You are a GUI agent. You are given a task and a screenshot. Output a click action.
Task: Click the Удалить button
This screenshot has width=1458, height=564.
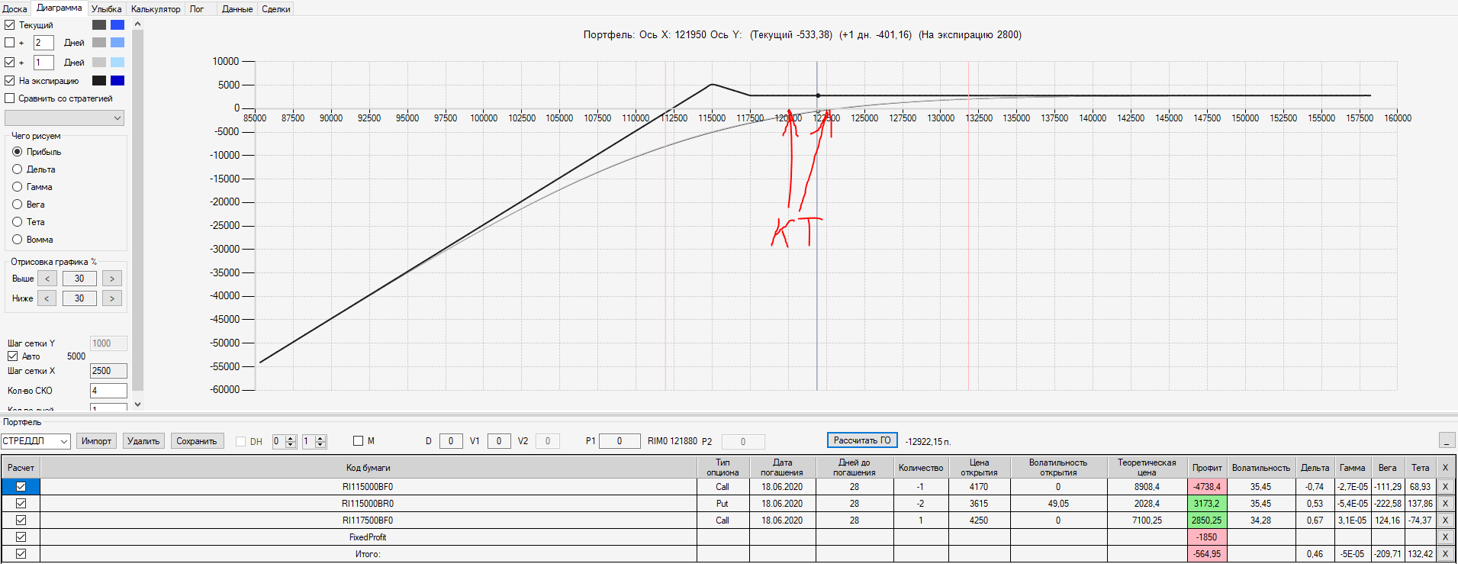pos(143,441)
